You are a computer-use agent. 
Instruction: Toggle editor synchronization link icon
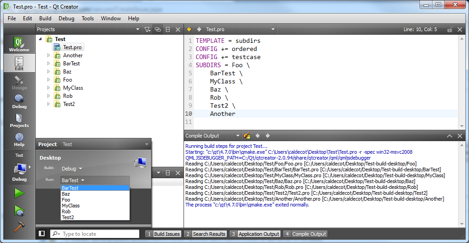pos(158,29)
